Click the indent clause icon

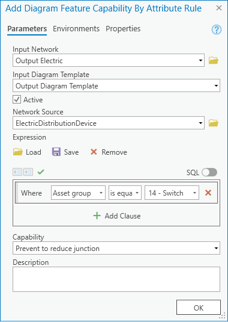coord(28,172)
